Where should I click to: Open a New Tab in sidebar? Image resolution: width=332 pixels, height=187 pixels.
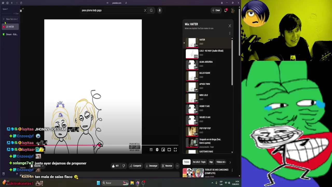tap(10, 19)
